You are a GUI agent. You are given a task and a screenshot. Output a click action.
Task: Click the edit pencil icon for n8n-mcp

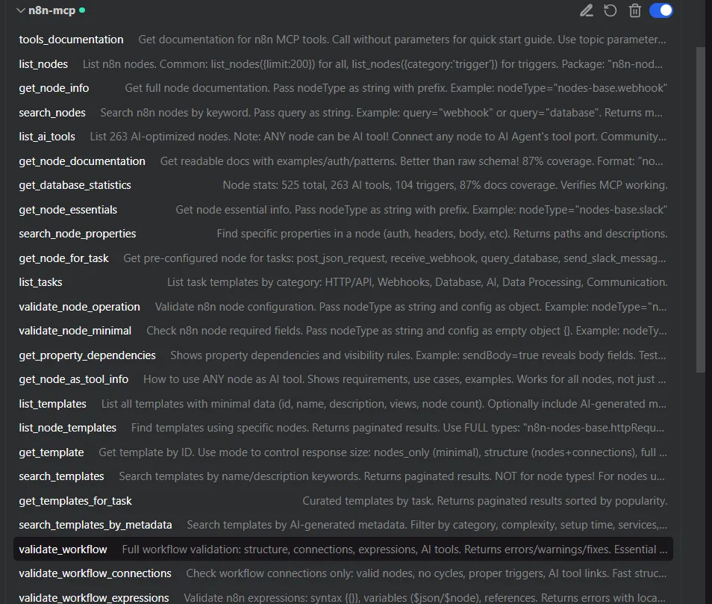[586, 10]
